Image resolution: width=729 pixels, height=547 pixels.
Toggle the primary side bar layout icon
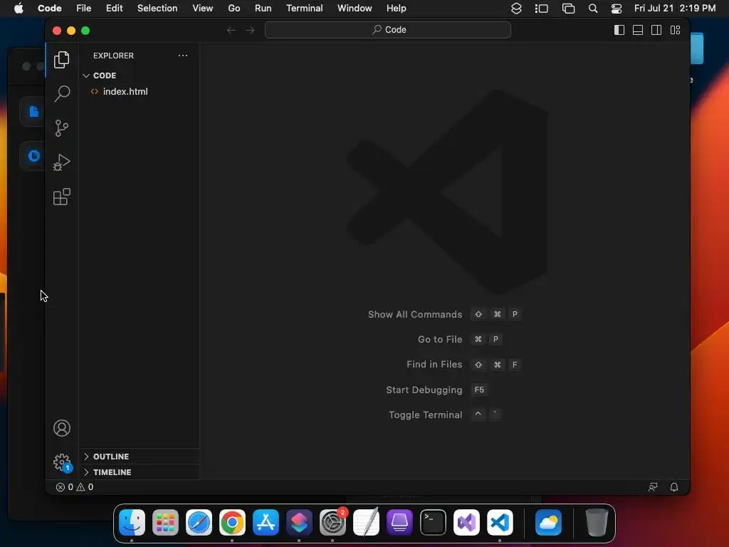(x=619, y=30)
